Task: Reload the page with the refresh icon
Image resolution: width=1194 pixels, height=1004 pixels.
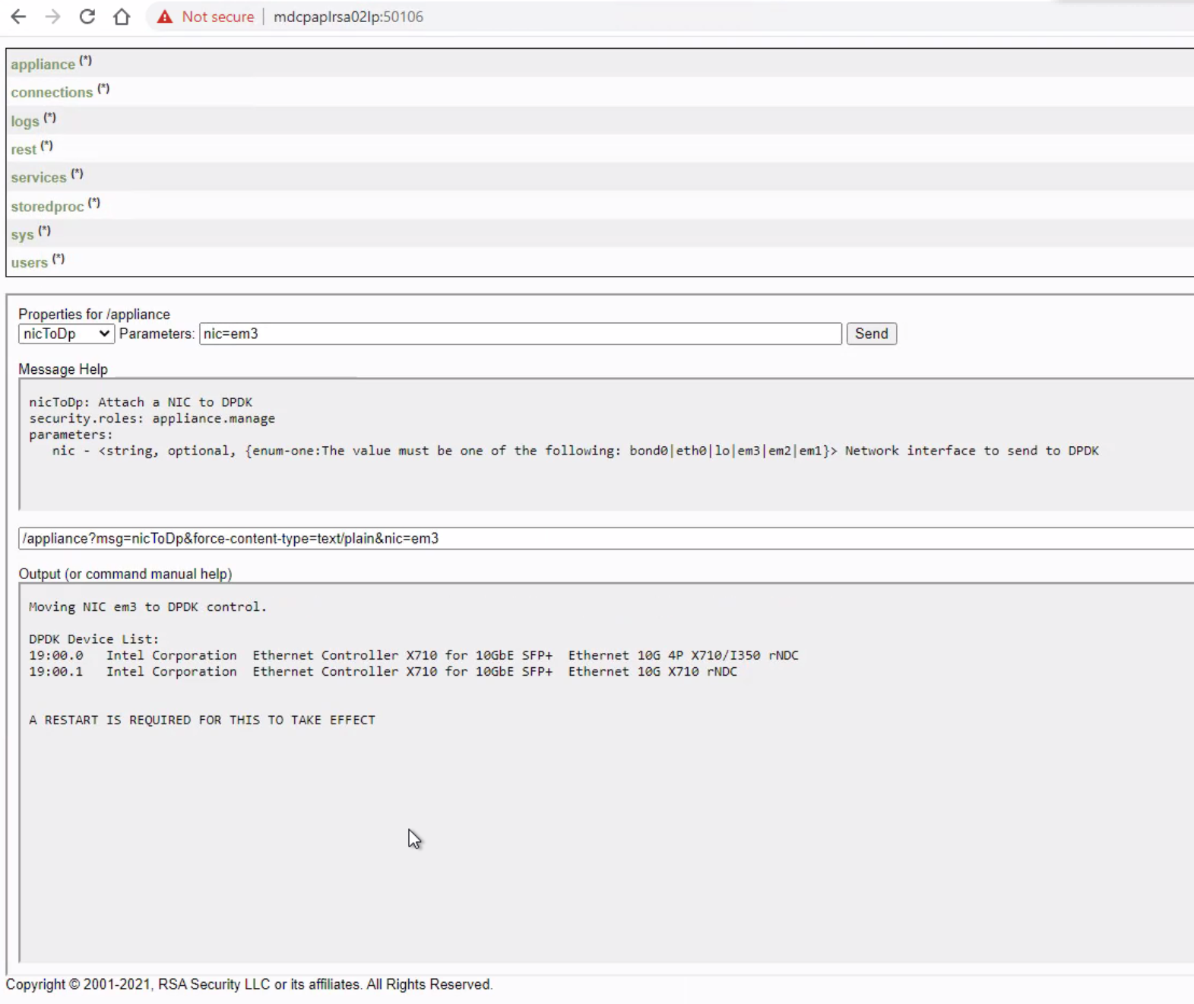Action: click(87, 17)
